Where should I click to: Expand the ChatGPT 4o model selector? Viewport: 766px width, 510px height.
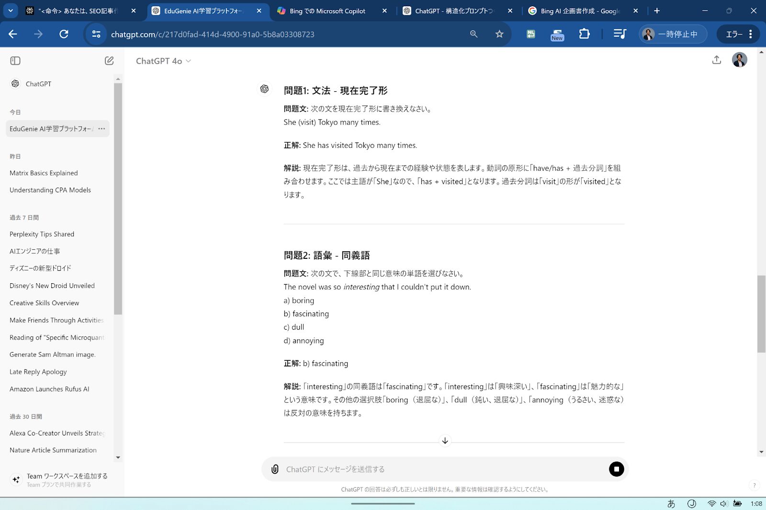coord(163,61)
